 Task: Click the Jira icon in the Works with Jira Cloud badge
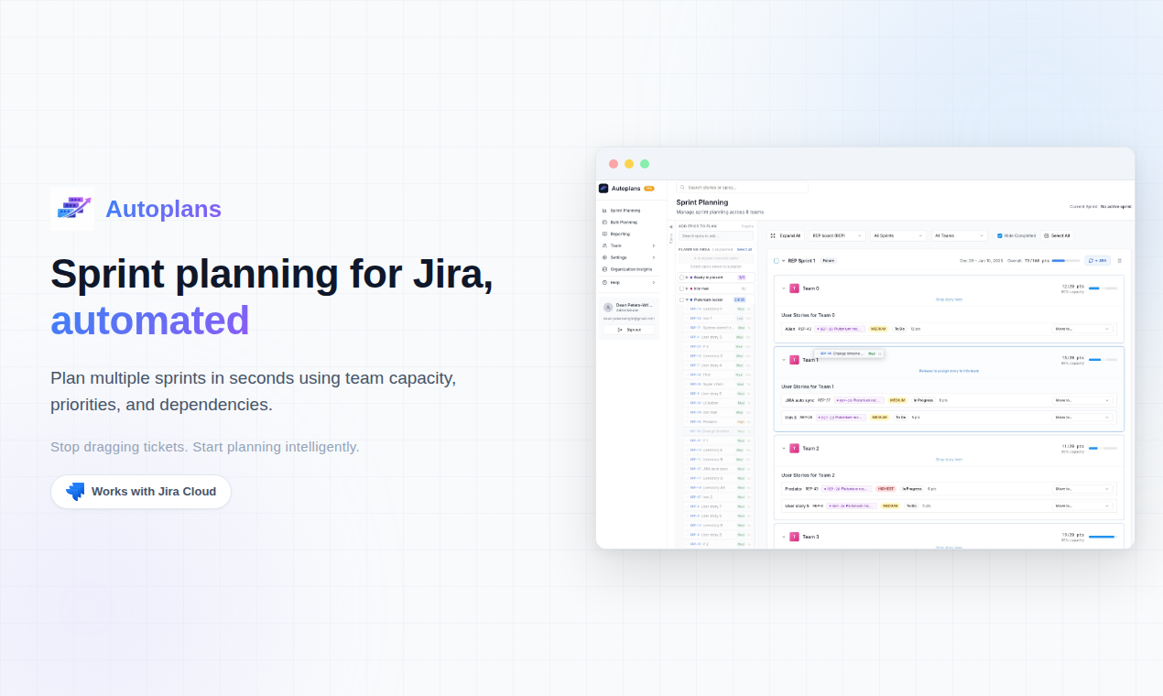(x=75, y=492)
